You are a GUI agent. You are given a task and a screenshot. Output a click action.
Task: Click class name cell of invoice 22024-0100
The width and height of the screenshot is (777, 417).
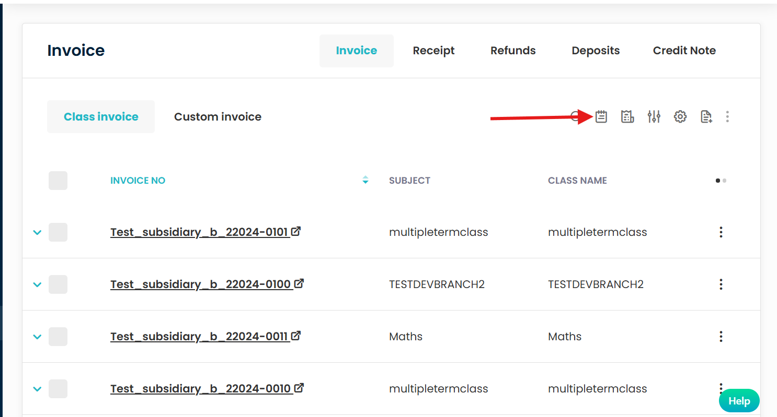click(x=596, y=284)
